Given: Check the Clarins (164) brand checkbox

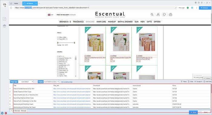Looking at the screenshot, I should tap(58, 76).
